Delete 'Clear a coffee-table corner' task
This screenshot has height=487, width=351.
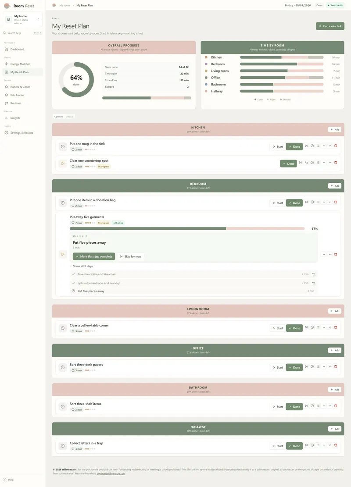336,327
